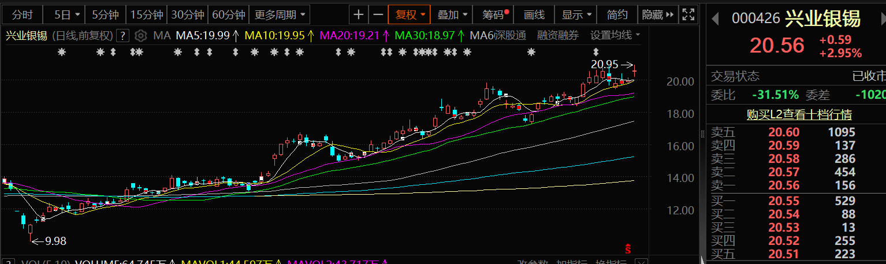Hide side panel with 隐藏 button

657,14
